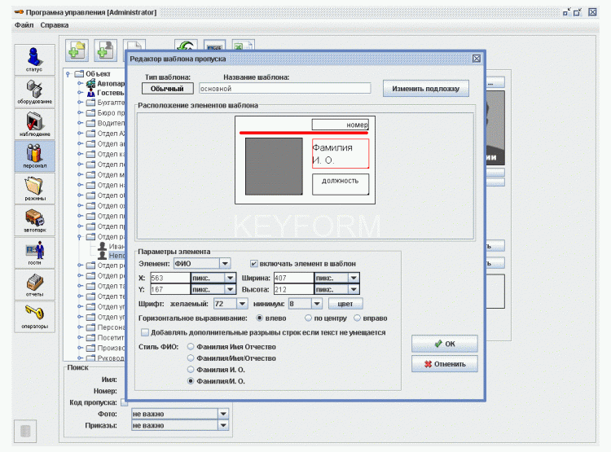
Task: Open the Ширина units dropdown
Action: [x=353, y=278]
